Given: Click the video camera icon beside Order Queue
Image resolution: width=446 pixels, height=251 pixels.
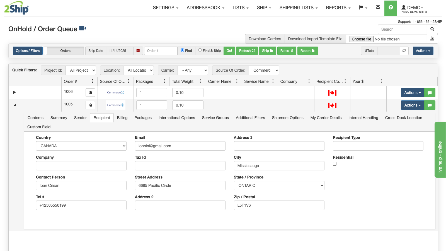Looking at the screenshot, I should (83, 28).
